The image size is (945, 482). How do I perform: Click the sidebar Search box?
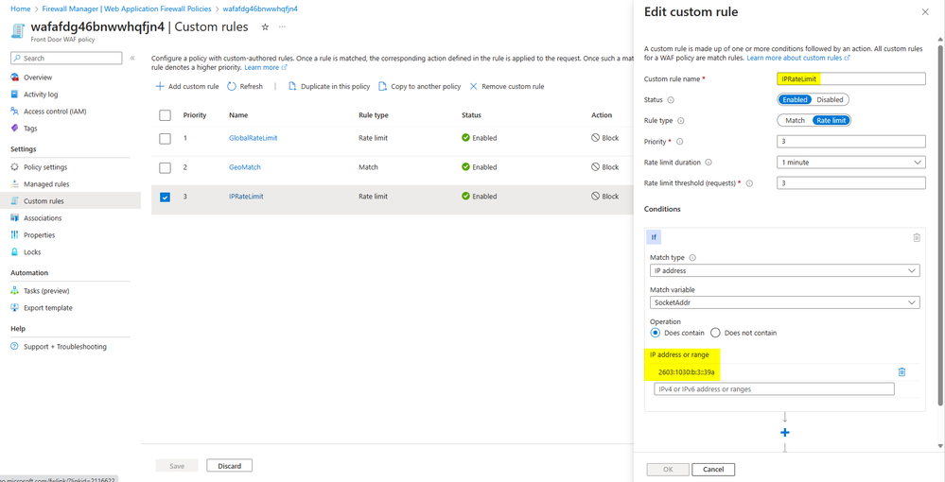[66, 59]
